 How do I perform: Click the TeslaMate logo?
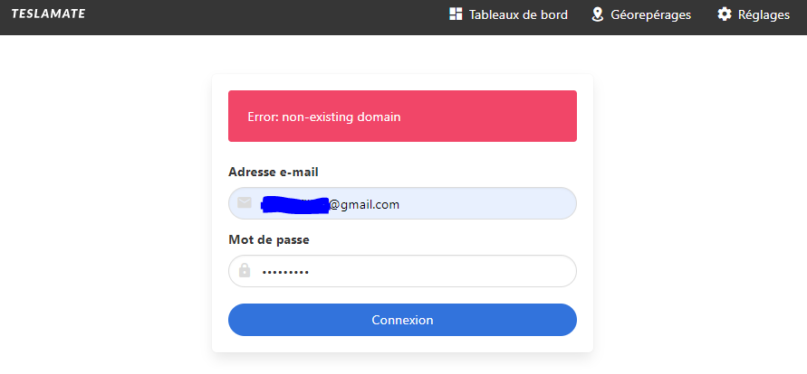pyautogui.click(x=48, y=14)
